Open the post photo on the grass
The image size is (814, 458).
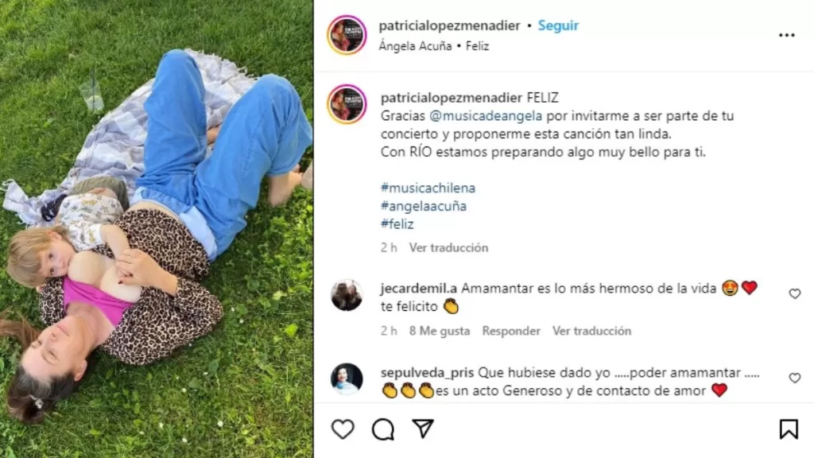157,229
